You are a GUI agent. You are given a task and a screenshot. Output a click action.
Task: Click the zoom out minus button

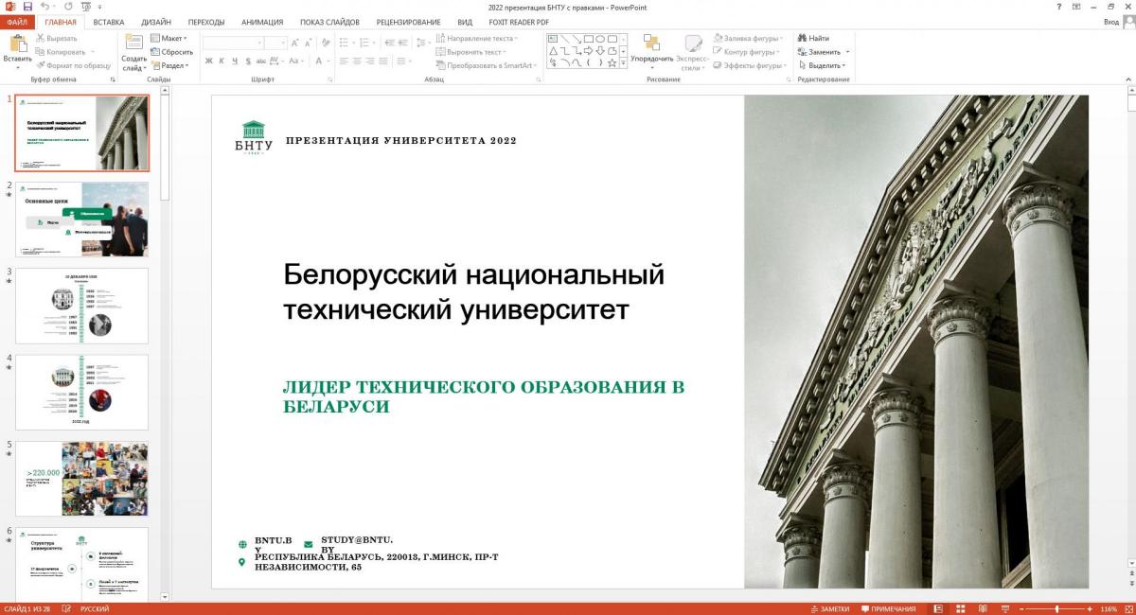tap(1023, 608)
